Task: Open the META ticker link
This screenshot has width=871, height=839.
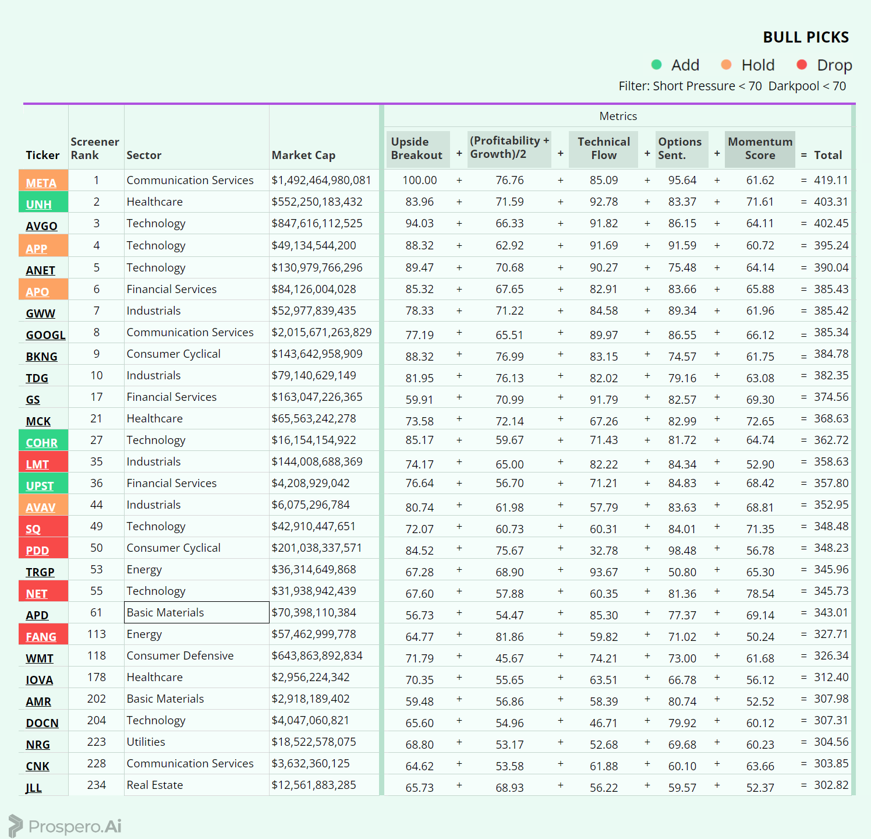Action: 41,183
